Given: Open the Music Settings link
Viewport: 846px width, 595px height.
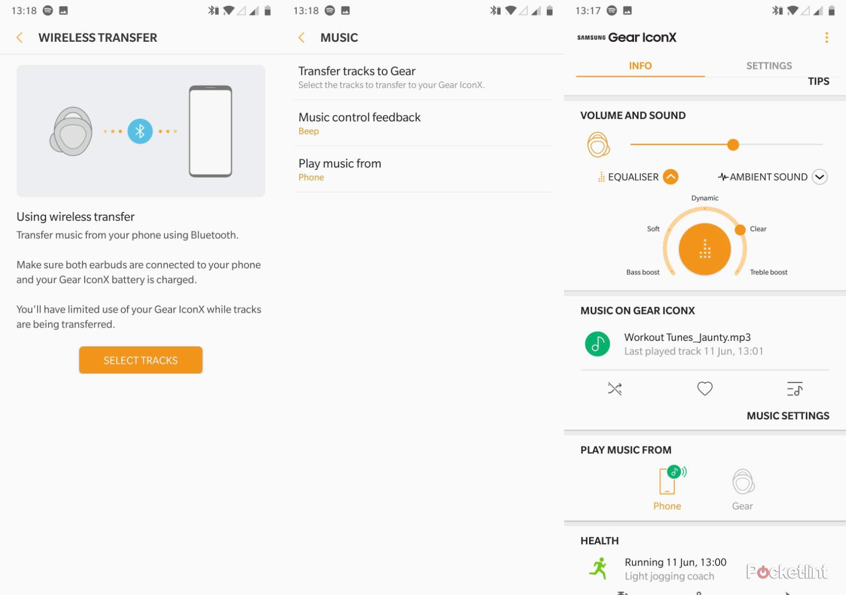Looking at the screenshot, I should pos(788,416).
